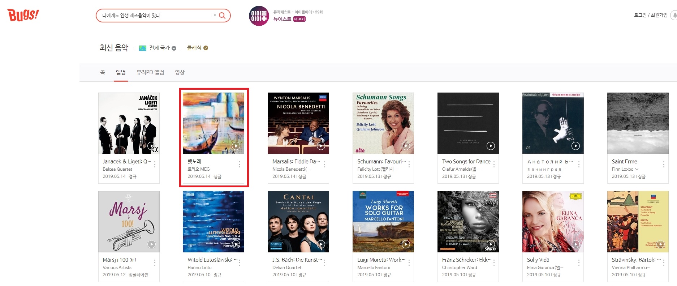Open artist Marcello Fantoni

tap(374, 268)
